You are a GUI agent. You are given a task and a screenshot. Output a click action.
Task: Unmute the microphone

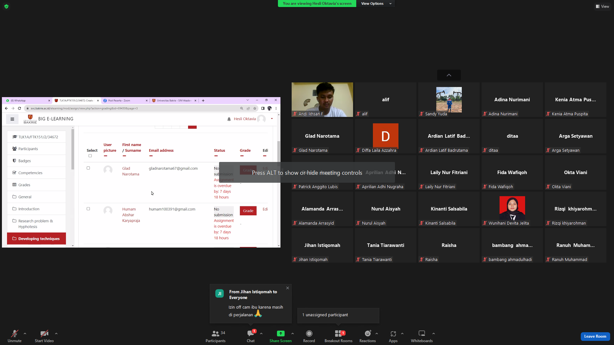click(x=14, y=336)
